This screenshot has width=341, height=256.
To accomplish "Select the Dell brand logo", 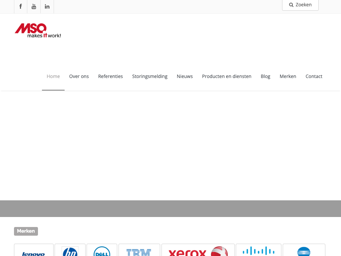I will [102, 250].
